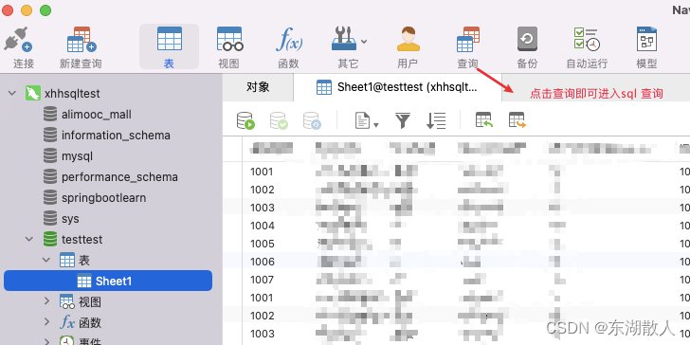Click the table icon on Sheet1@testtest tab
The height and width of the screenshot is (345, 690).
point(324,87)
